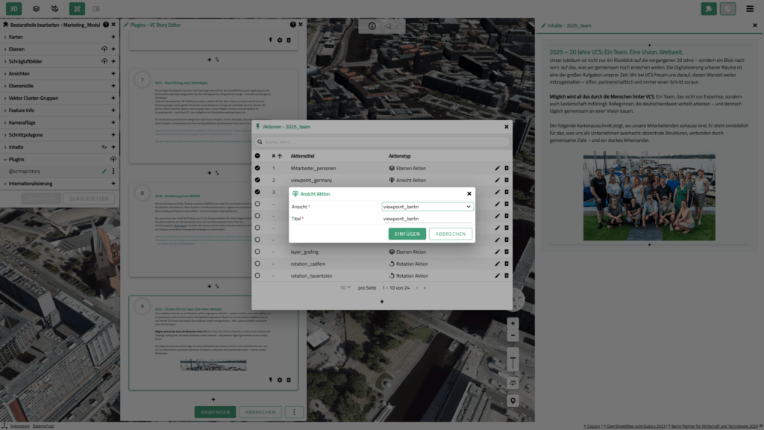Delete the Mitarbeiter_personen action
Image resolution: width=764 pixels, height=430 pixels.
507,168
